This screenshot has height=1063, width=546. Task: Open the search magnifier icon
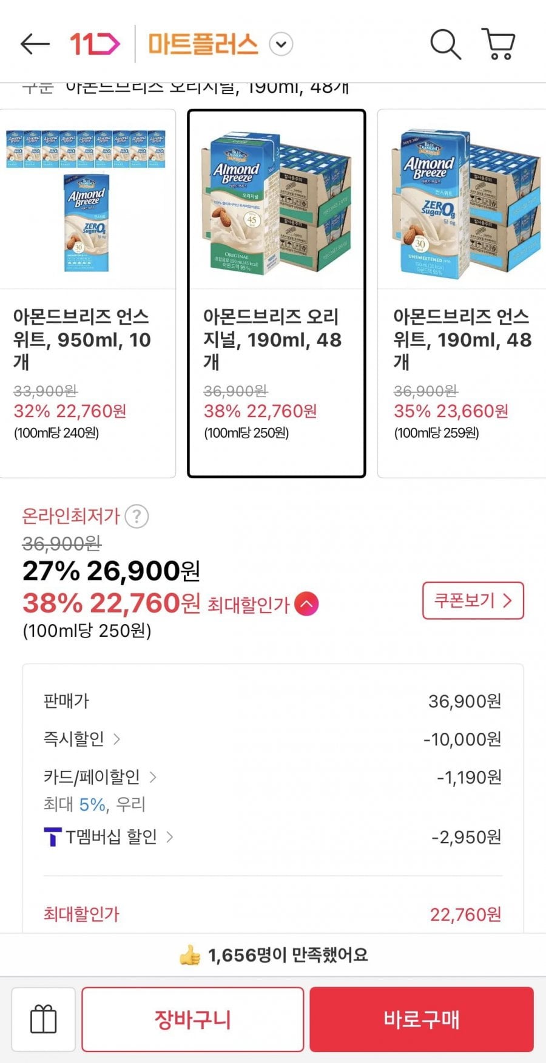[445, 44]
